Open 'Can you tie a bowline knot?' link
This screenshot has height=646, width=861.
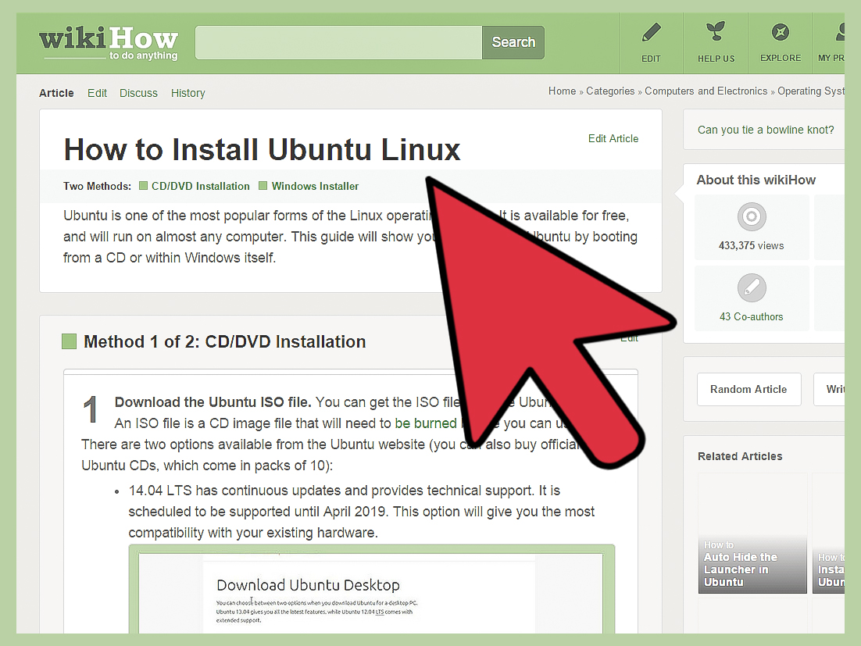click(766, 130)
